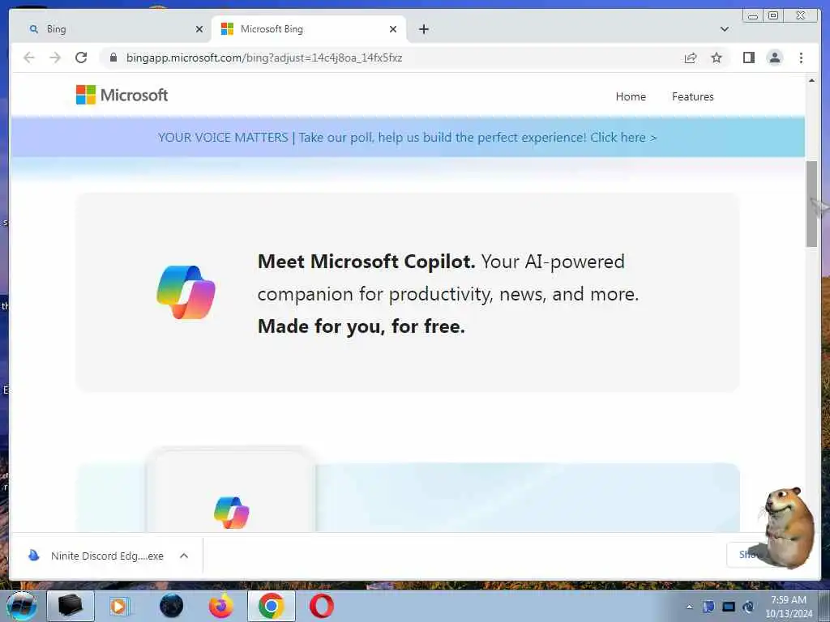This screenshot has width=830, height=622.
Task: Click the 'Made for you, for free.' text
Action: pyautogui.click(x=361, y=326)
